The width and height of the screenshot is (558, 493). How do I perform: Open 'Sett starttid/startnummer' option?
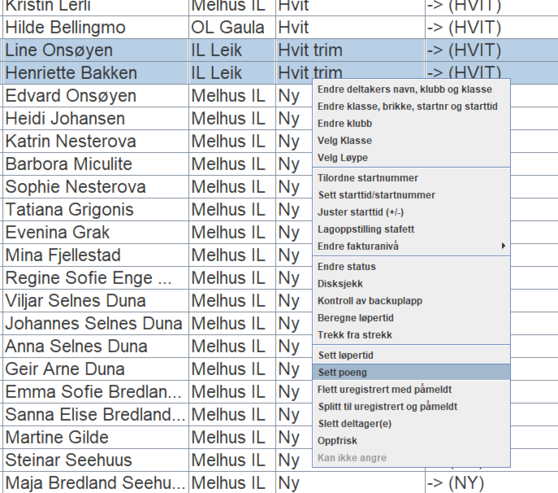[x=376, y=195]
